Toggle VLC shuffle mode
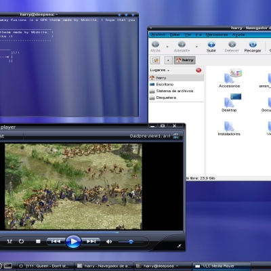 (9, 241)
